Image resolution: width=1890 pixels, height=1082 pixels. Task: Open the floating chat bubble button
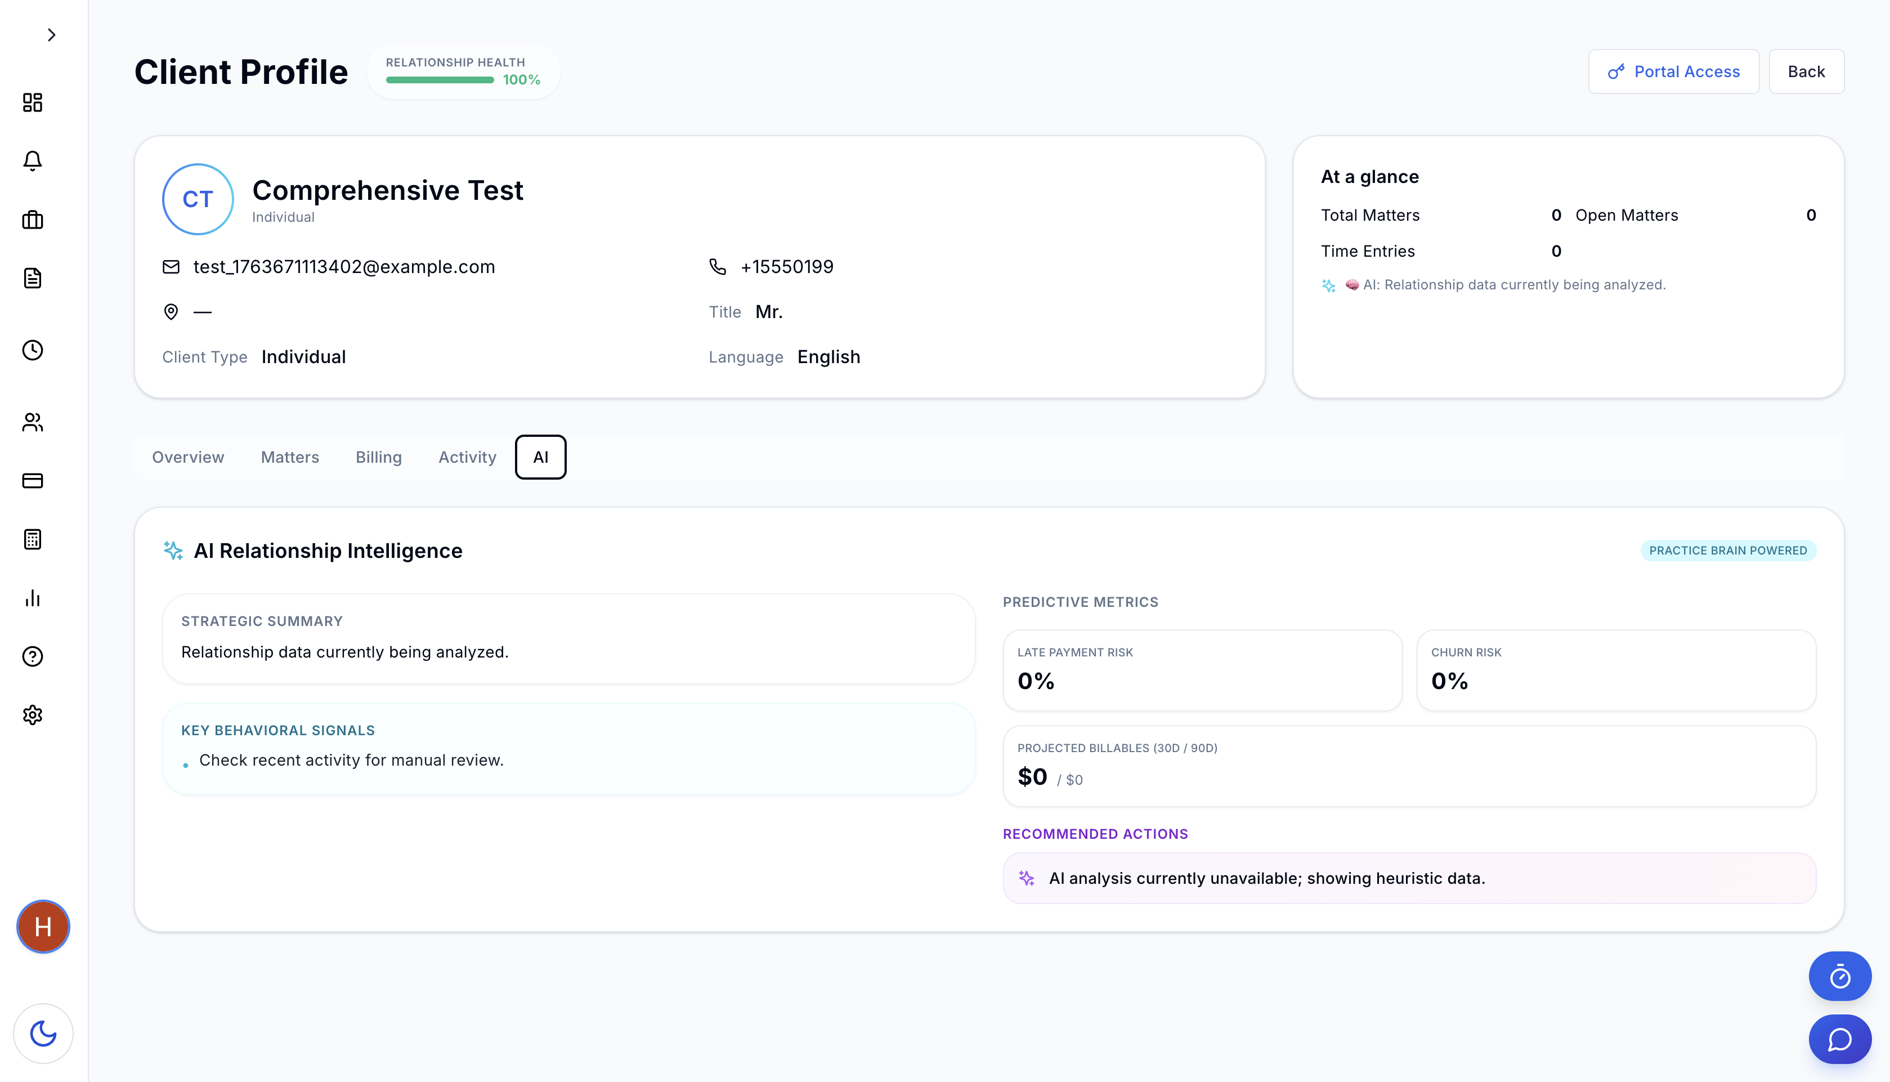click(x=1839, y=1039)
